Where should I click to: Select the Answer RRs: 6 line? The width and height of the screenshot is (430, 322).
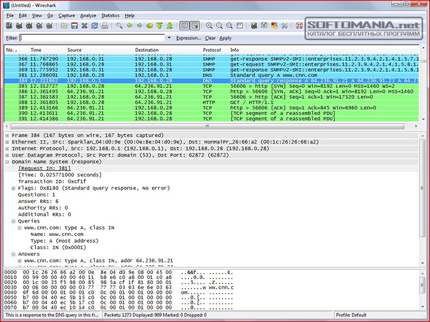pyautogui.click(x=38, y=201)
